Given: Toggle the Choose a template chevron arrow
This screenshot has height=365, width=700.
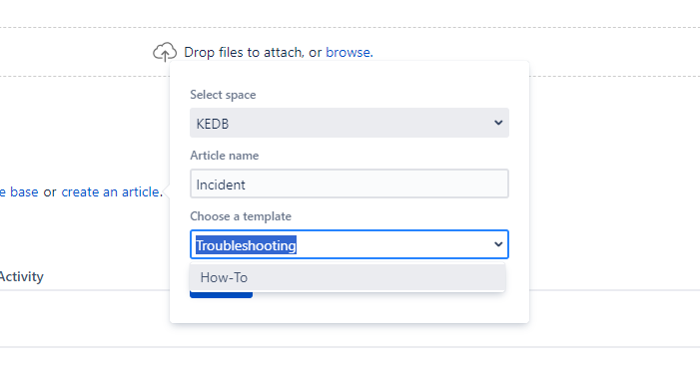Looking at the screenshot, I should (498, 244).
